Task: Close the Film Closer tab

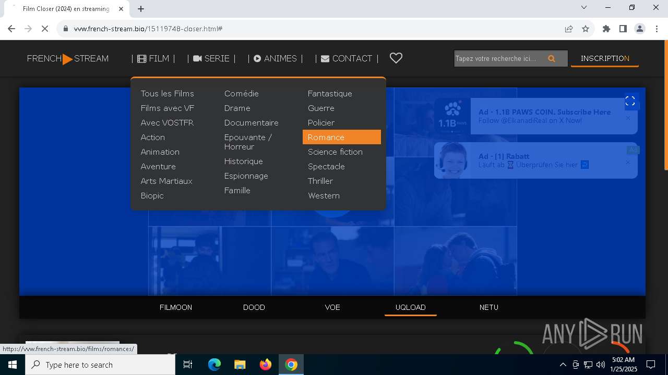Action: [121, 9]
